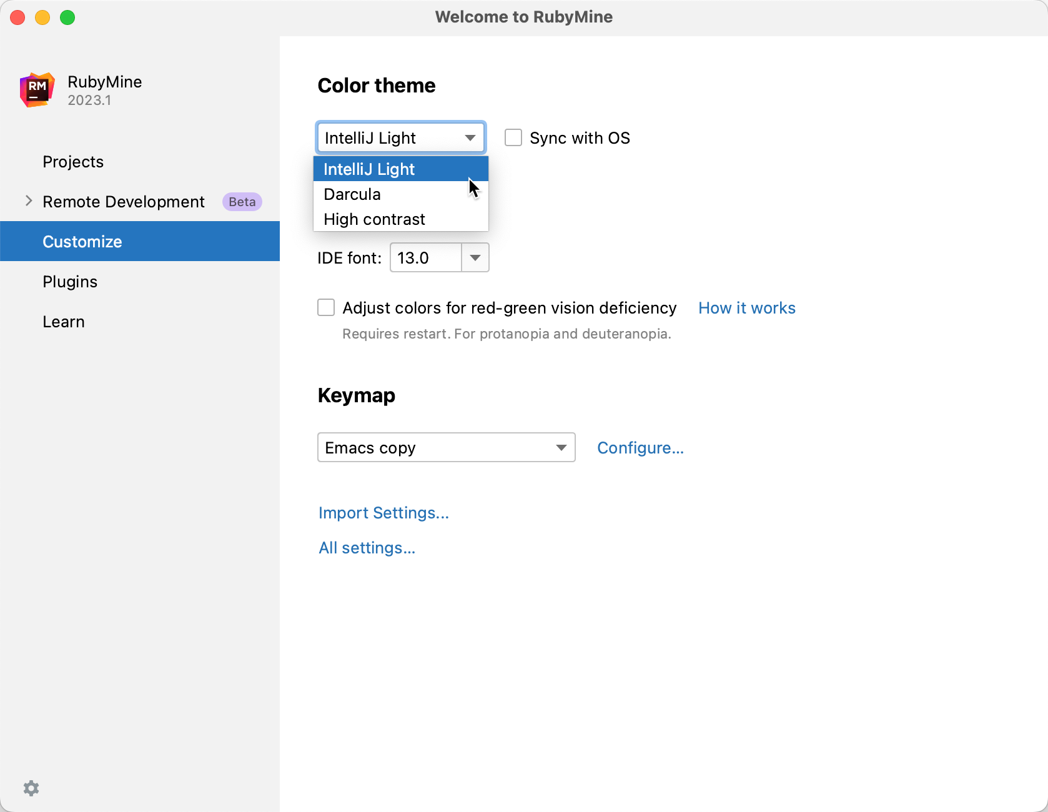
Task: Open the IDE font size dropdown arrow
Action: point(475,257)
